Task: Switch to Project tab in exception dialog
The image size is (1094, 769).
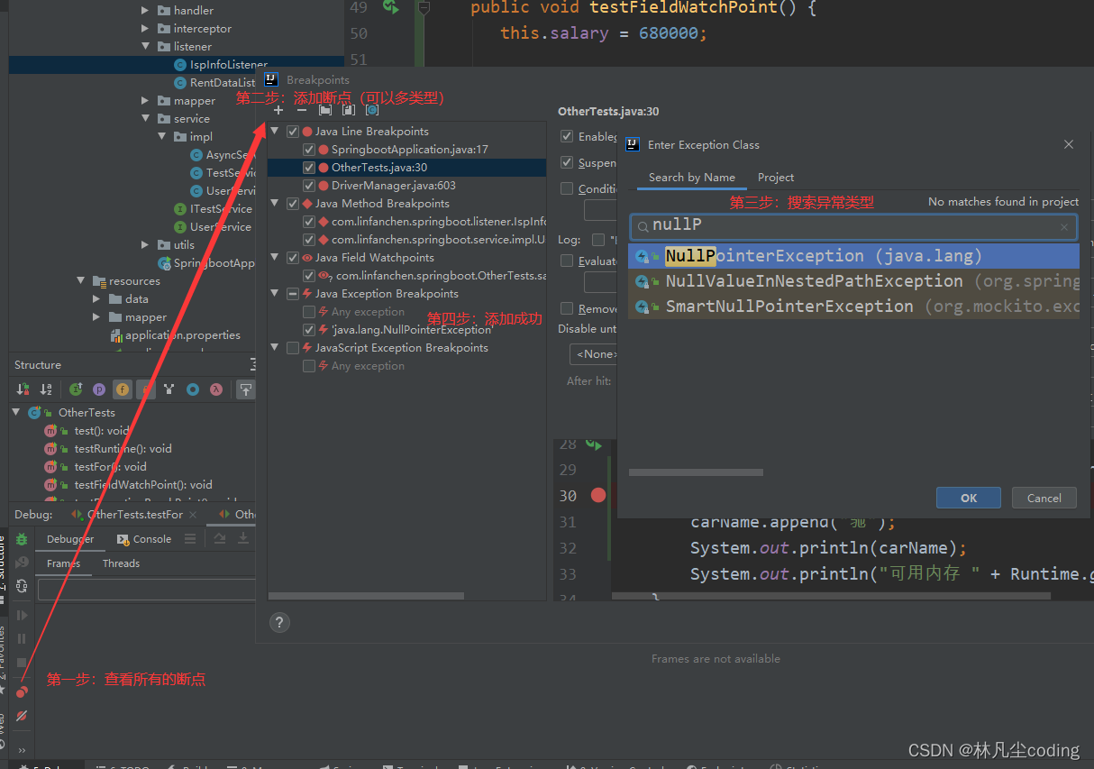Action: coord(776,178)
